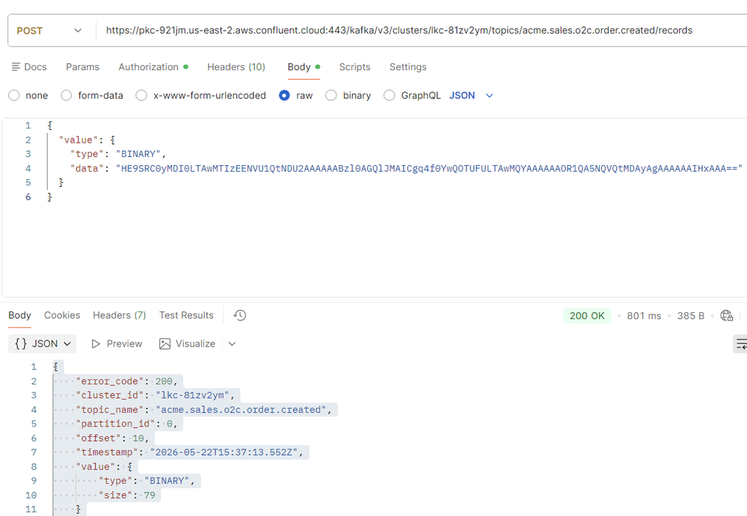Click the Visualize image icon

(165, 344)
